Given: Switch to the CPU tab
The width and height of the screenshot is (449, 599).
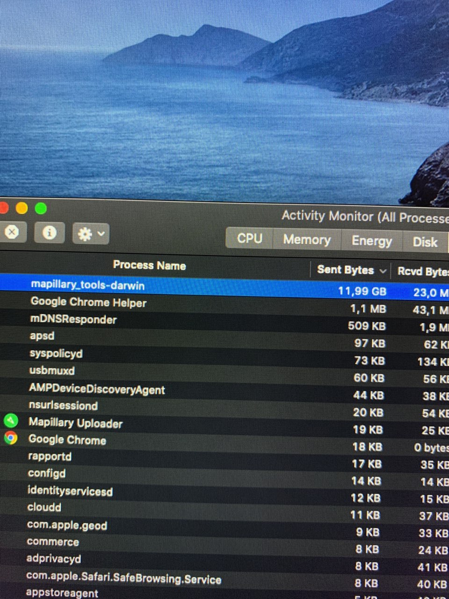Looking at the screenshot, I should point(249,238).
